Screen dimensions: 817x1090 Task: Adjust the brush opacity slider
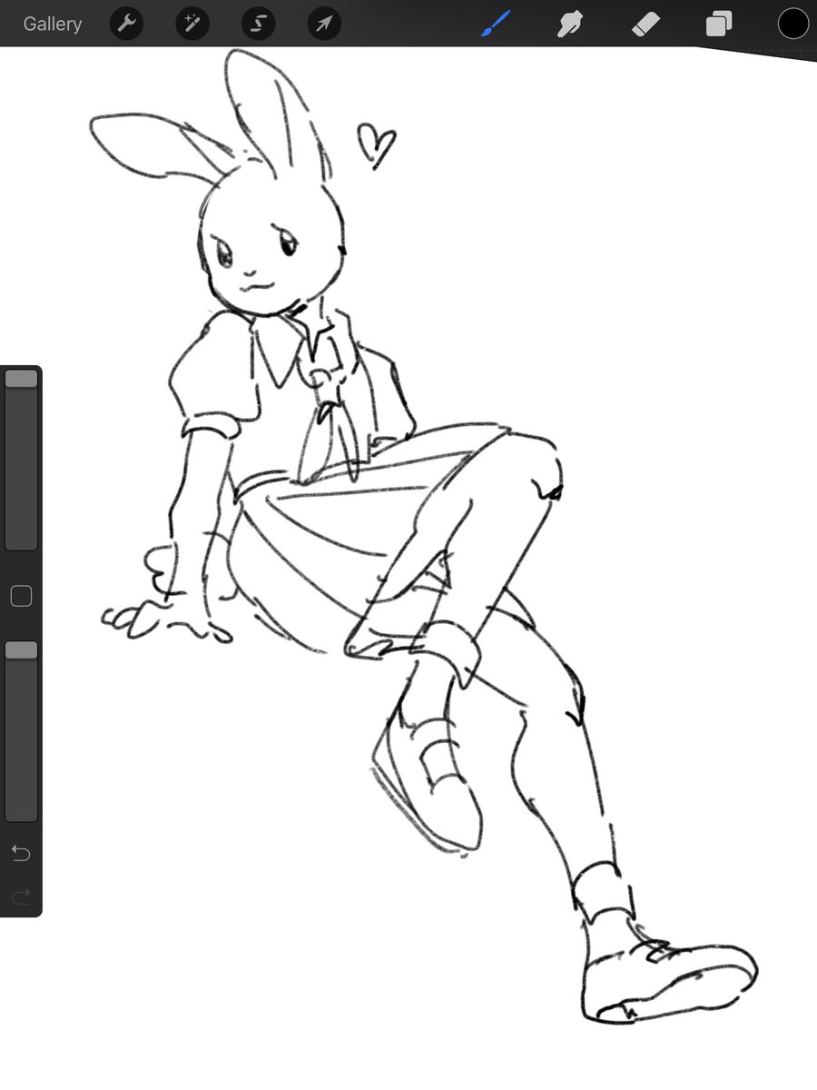[21, 731]
